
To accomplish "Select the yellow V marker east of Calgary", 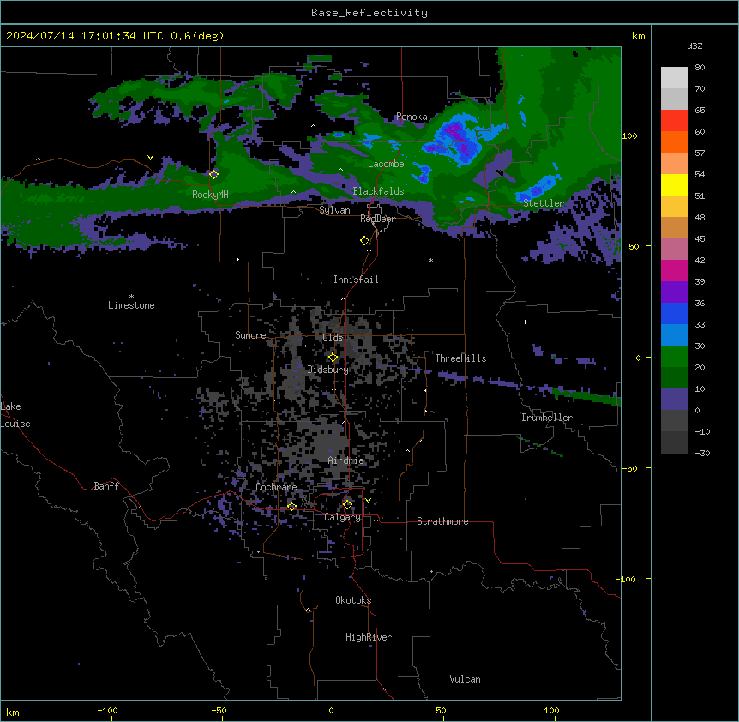I will 368,501.
